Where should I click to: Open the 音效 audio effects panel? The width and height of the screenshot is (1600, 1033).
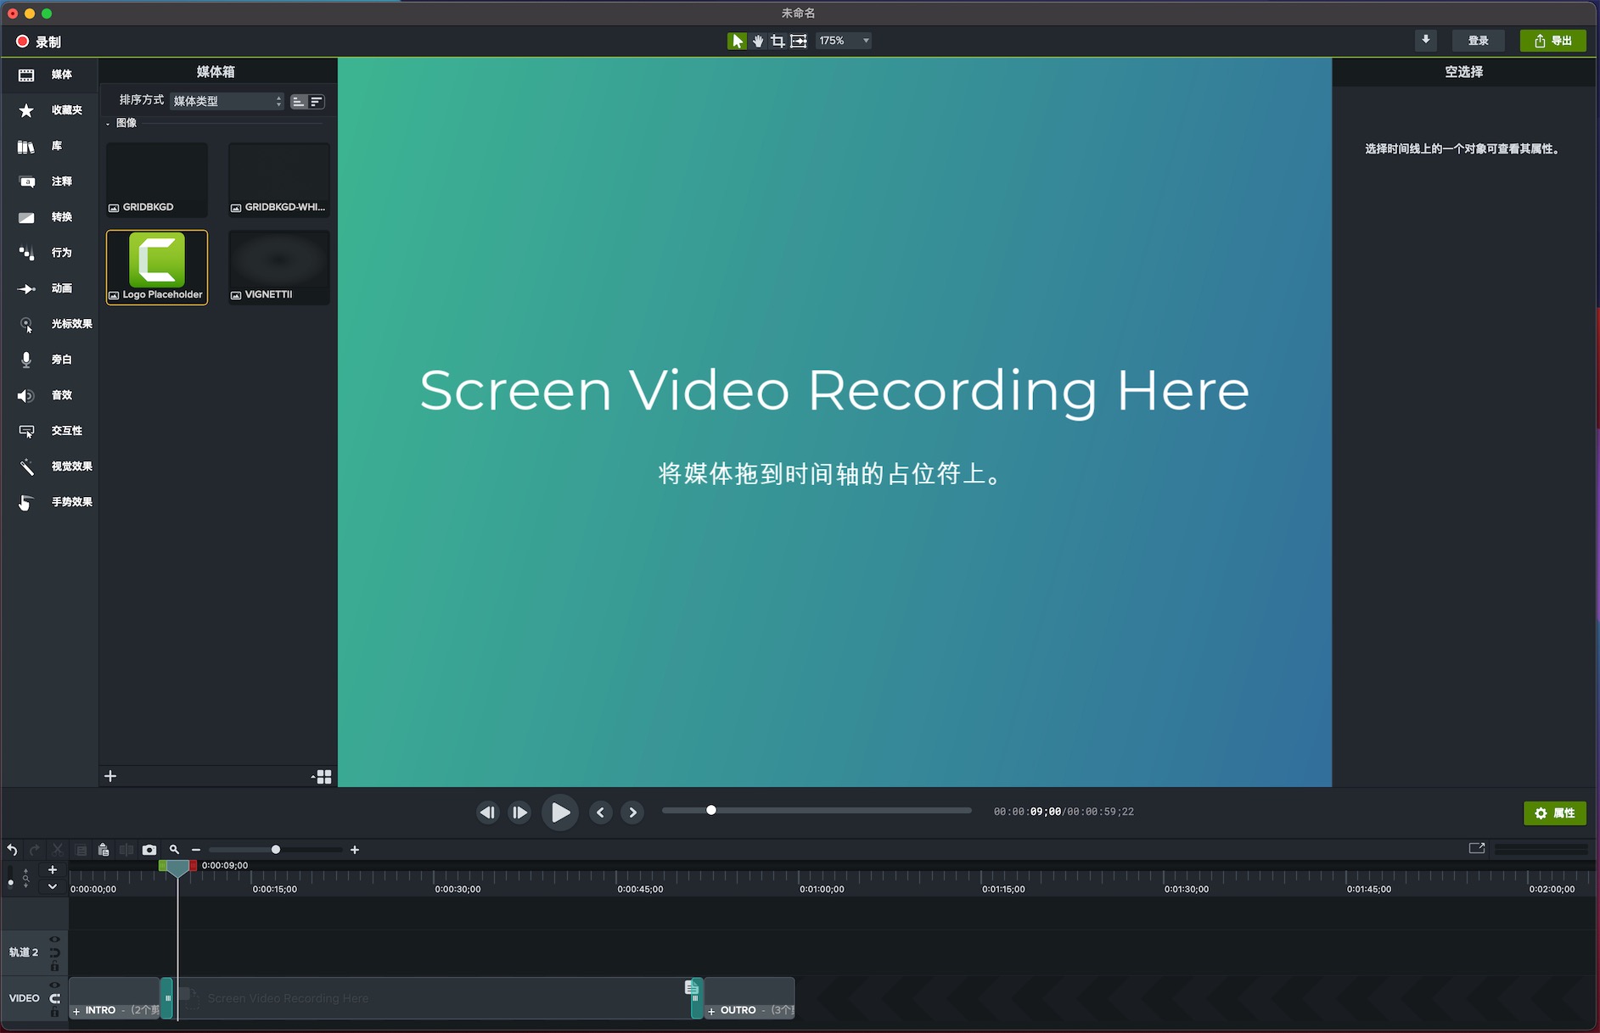pos(49,395)
